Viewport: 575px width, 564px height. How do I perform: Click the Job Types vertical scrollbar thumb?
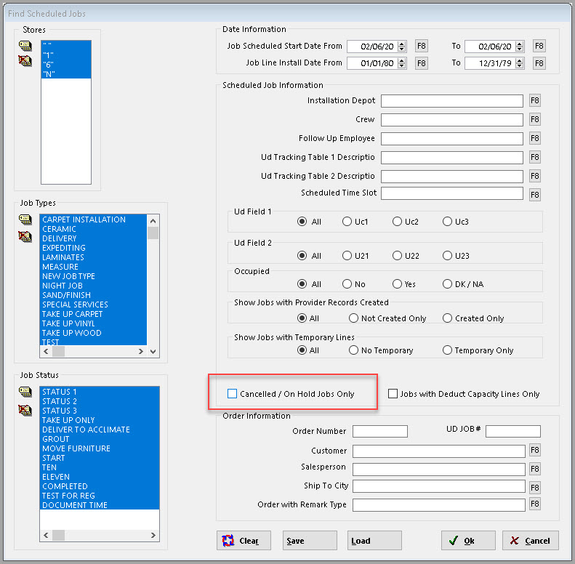153,233
